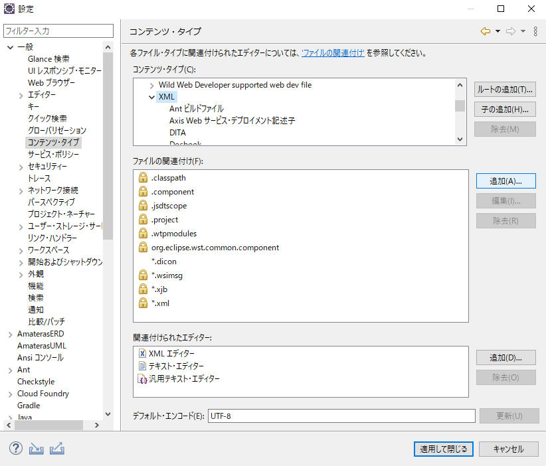This screenshot has width=546, height=466.
Task: Click 追加(D)... for associated editors
Action: pos(506,357)
